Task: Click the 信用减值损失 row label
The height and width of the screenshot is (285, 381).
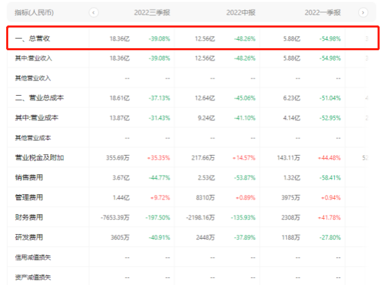Action: point(33,257)
